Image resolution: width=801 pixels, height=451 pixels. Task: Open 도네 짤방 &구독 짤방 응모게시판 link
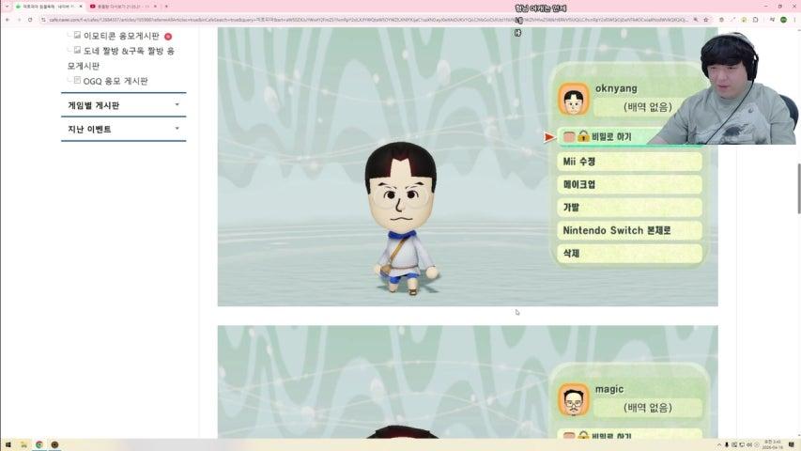click(x=121, y=58)
